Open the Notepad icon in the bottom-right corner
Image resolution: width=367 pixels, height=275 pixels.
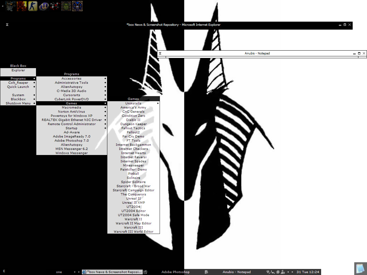[x=360, y=268]
